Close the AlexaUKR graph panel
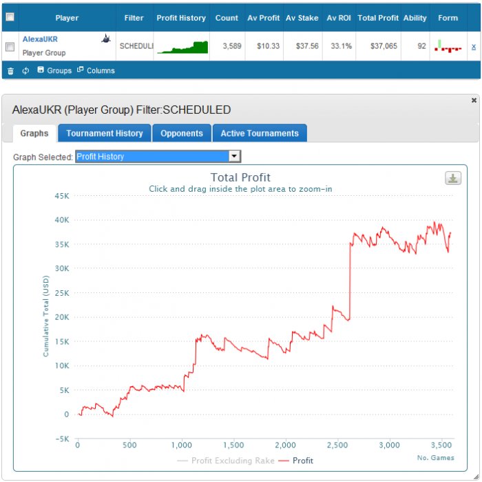Image resolution: width=482 pixels, height=482 pixels. [474, 101]
